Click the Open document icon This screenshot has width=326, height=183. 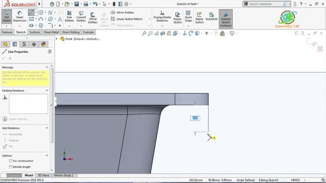click(x=67, y=4)
